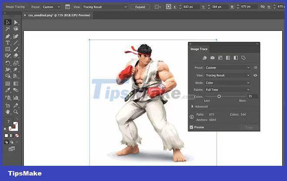Activate the Zoom magnifier tool

[x=16, y=112]
